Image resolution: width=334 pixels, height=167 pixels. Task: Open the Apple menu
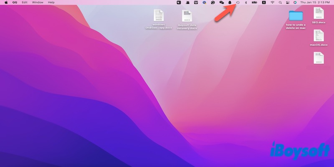tap(6, 3)
